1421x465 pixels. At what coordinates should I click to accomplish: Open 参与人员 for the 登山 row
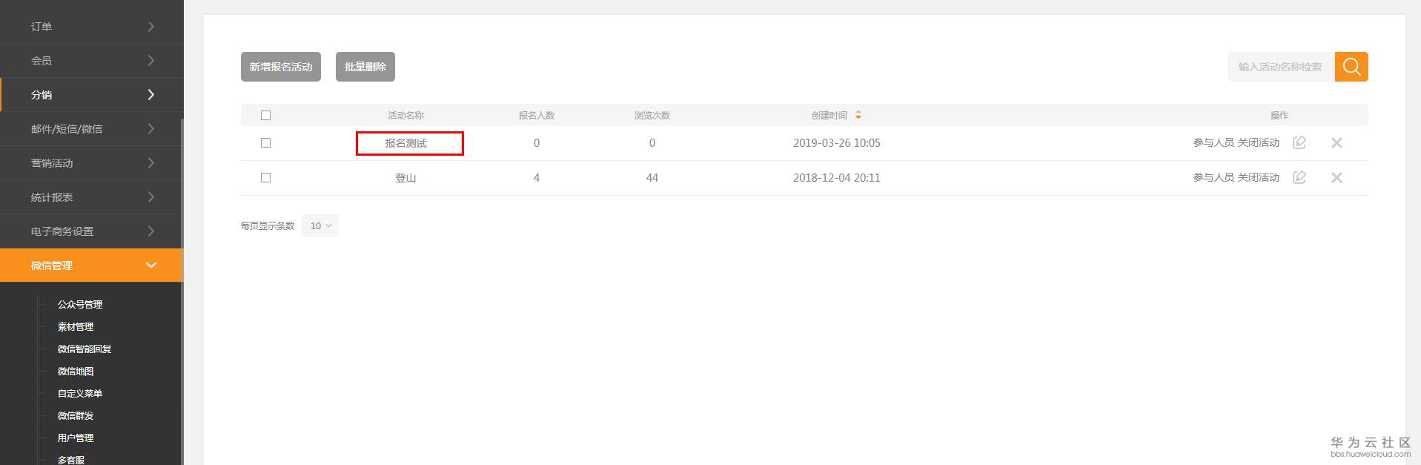[1213, 177]
